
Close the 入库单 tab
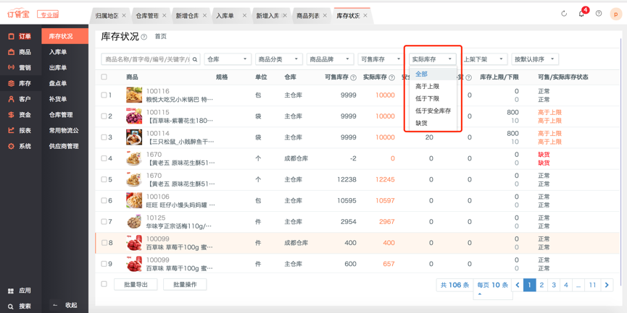(244, 16)
